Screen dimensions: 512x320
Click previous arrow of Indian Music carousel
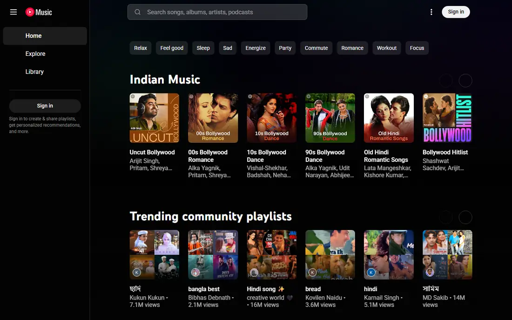446,80
